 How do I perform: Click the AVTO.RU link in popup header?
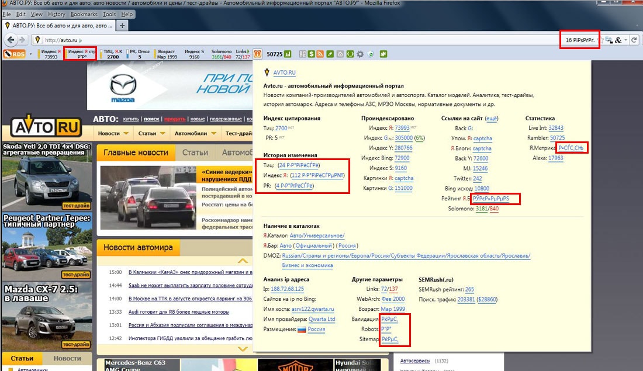click(x=284, y=72)
